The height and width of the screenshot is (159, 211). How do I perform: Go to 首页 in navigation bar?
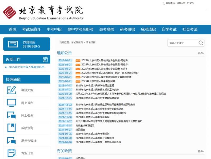coord(12,29)
